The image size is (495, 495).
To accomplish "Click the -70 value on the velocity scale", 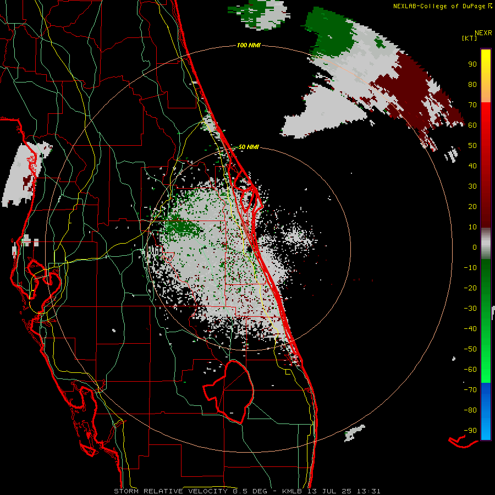I will [x=470, y=390].
